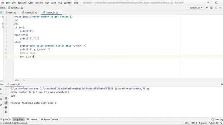The height and width of the screenshot is (125, 223).
Task: Click the '4 spaces' indent setting
Action: (203, 123)
